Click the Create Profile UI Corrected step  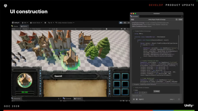coord(142,31)
